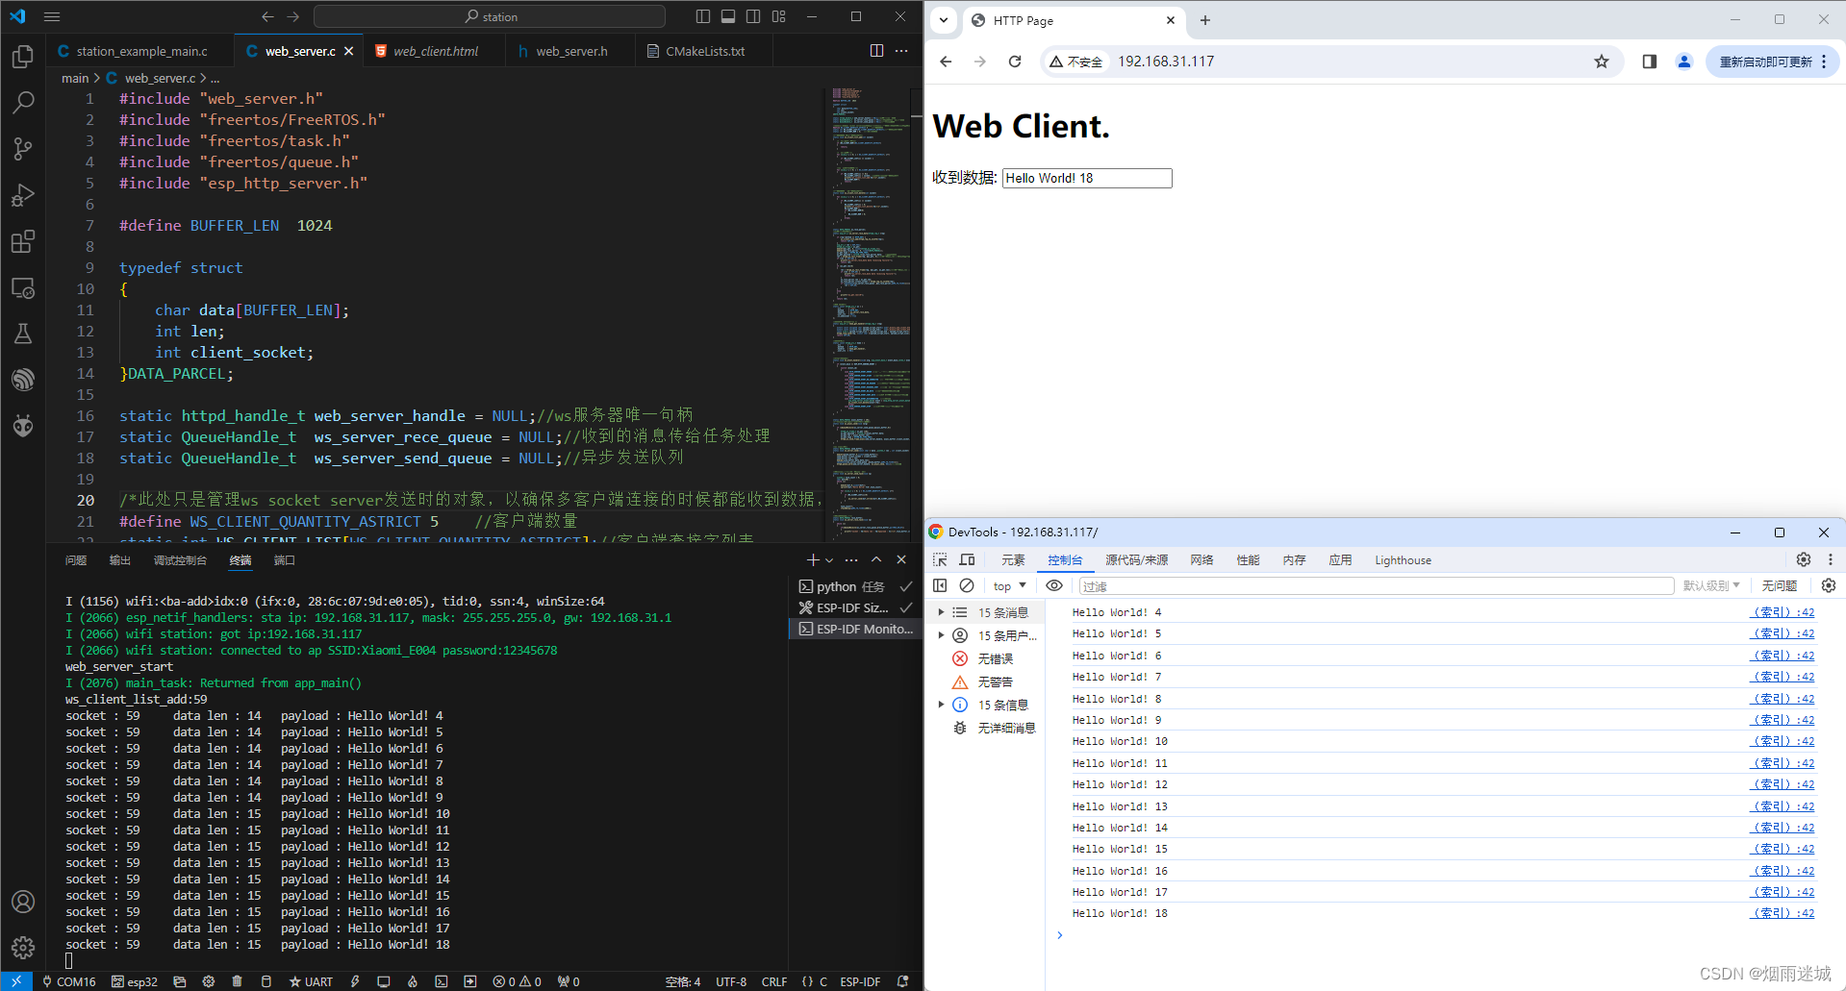Switch to web_server.h editor tab
The image size is (1846, 991).
570,51
